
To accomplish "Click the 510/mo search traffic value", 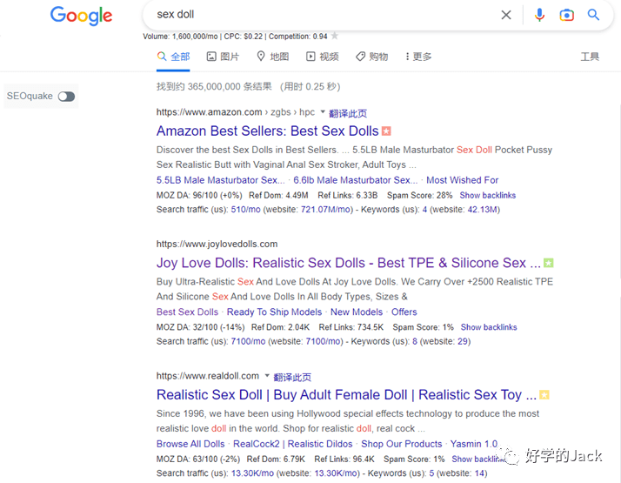I will click(x=245, y=210).
